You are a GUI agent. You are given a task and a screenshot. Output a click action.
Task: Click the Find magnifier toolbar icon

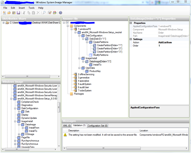tap(44, 13)
